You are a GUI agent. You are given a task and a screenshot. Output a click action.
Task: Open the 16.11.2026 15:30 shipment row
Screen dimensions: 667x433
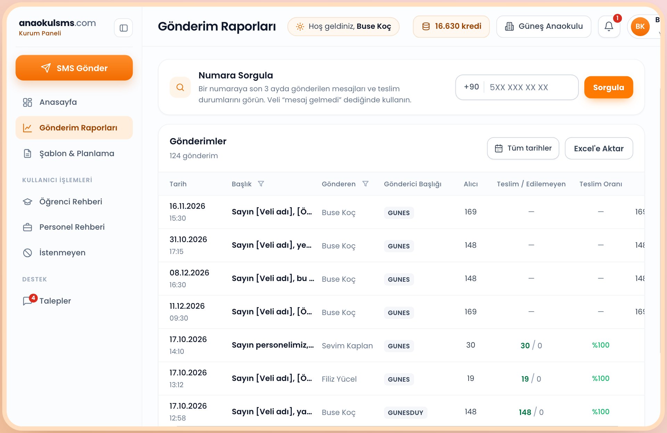click(401, 212)
